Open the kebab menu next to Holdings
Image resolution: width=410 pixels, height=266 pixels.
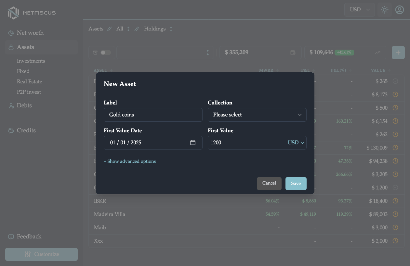coord(171,29)
